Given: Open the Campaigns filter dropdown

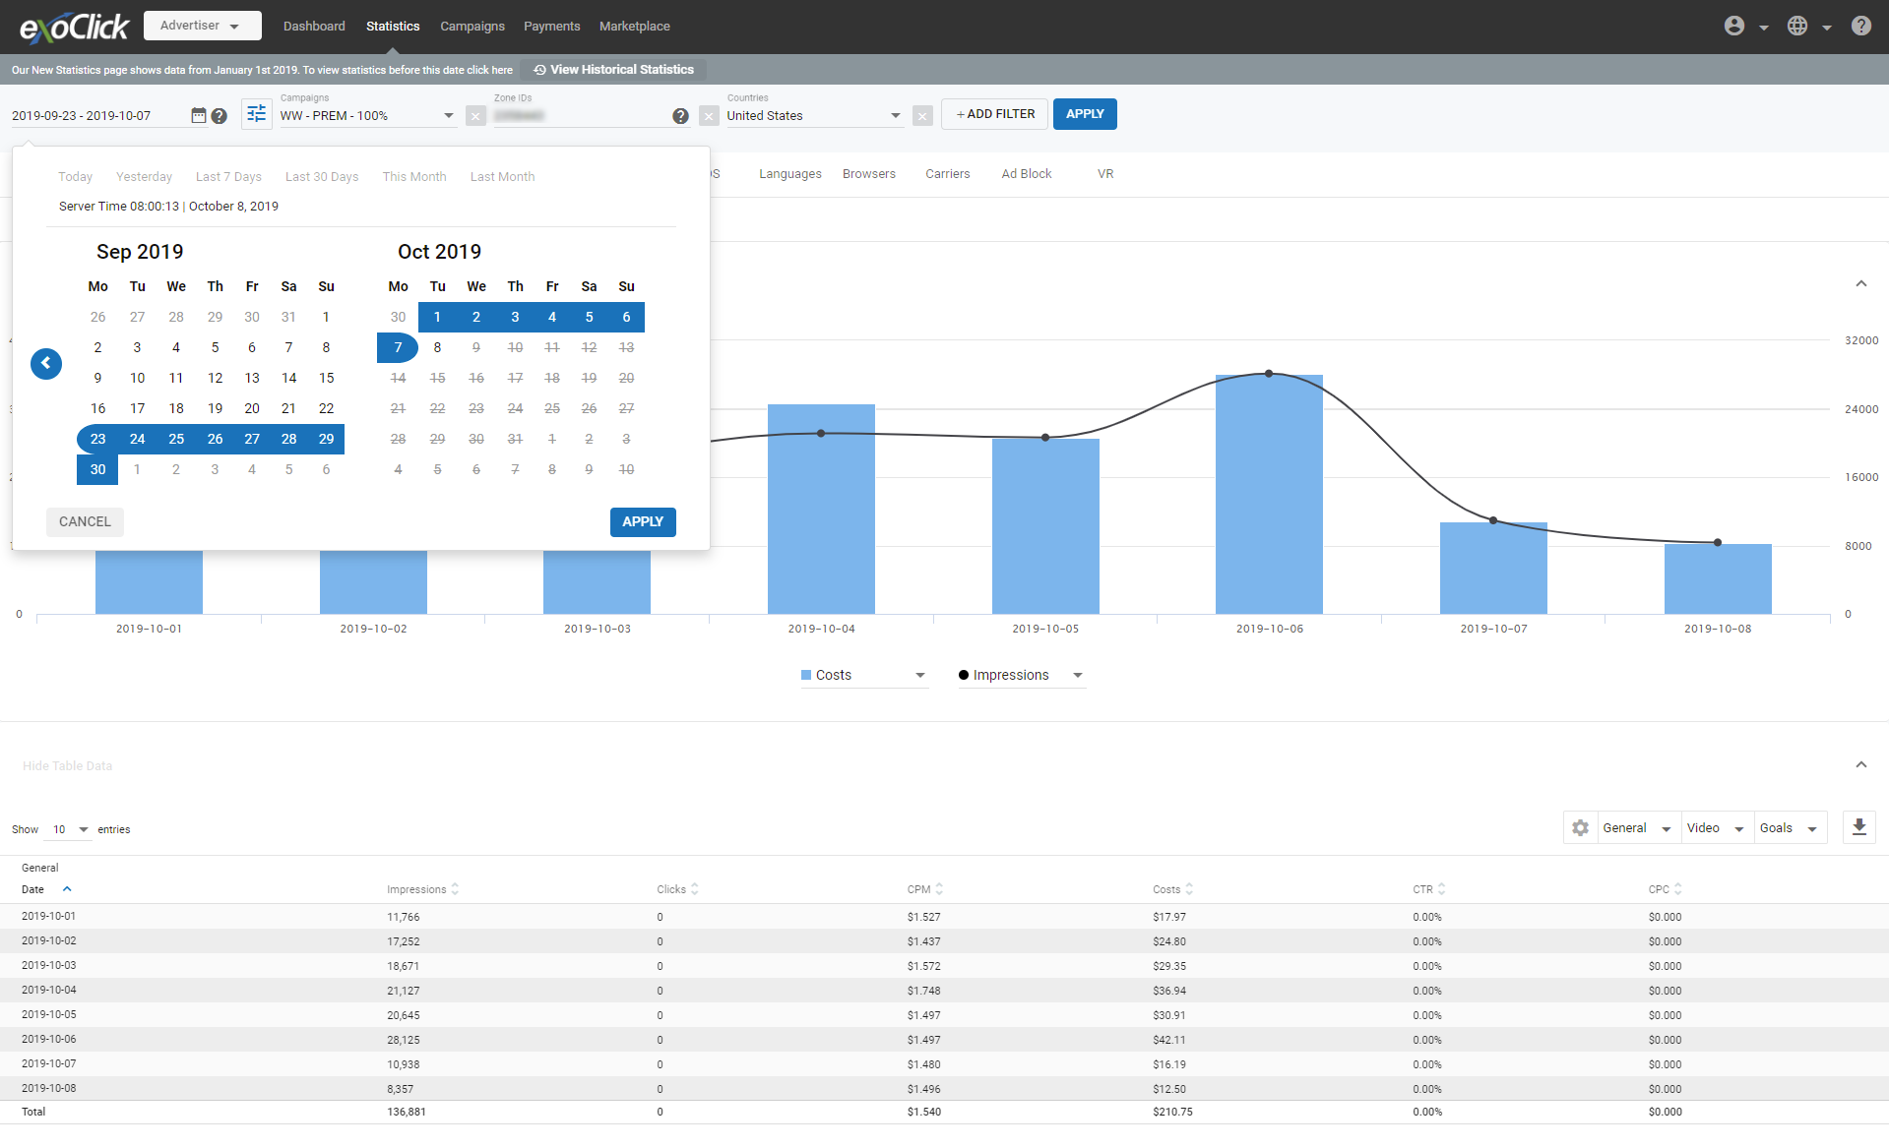Looking at the screenshot, I should point(366,115).
